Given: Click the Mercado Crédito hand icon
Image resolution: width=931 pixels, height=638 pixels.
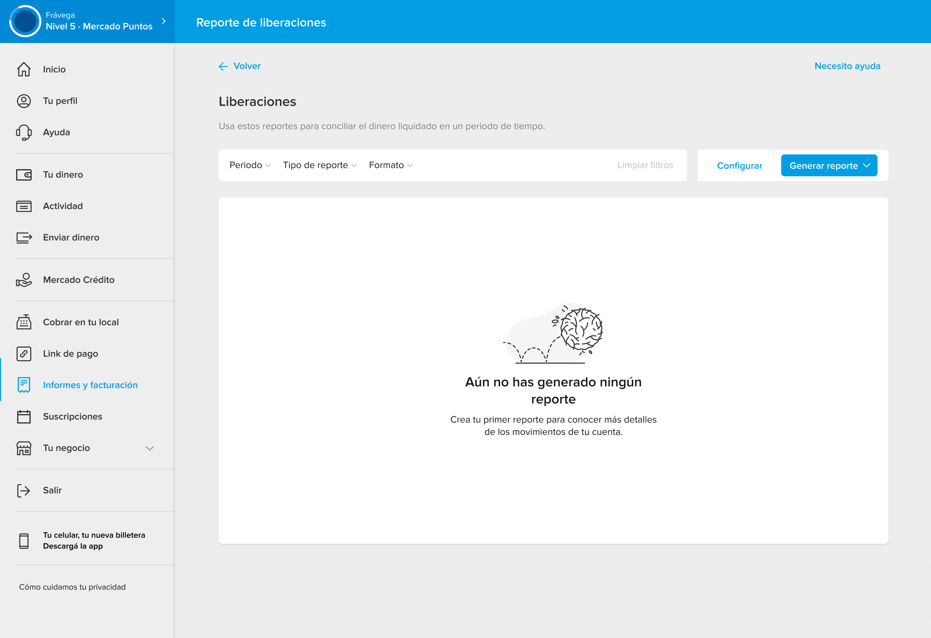Looking at the screenshot, I should (x=24, y=280).
